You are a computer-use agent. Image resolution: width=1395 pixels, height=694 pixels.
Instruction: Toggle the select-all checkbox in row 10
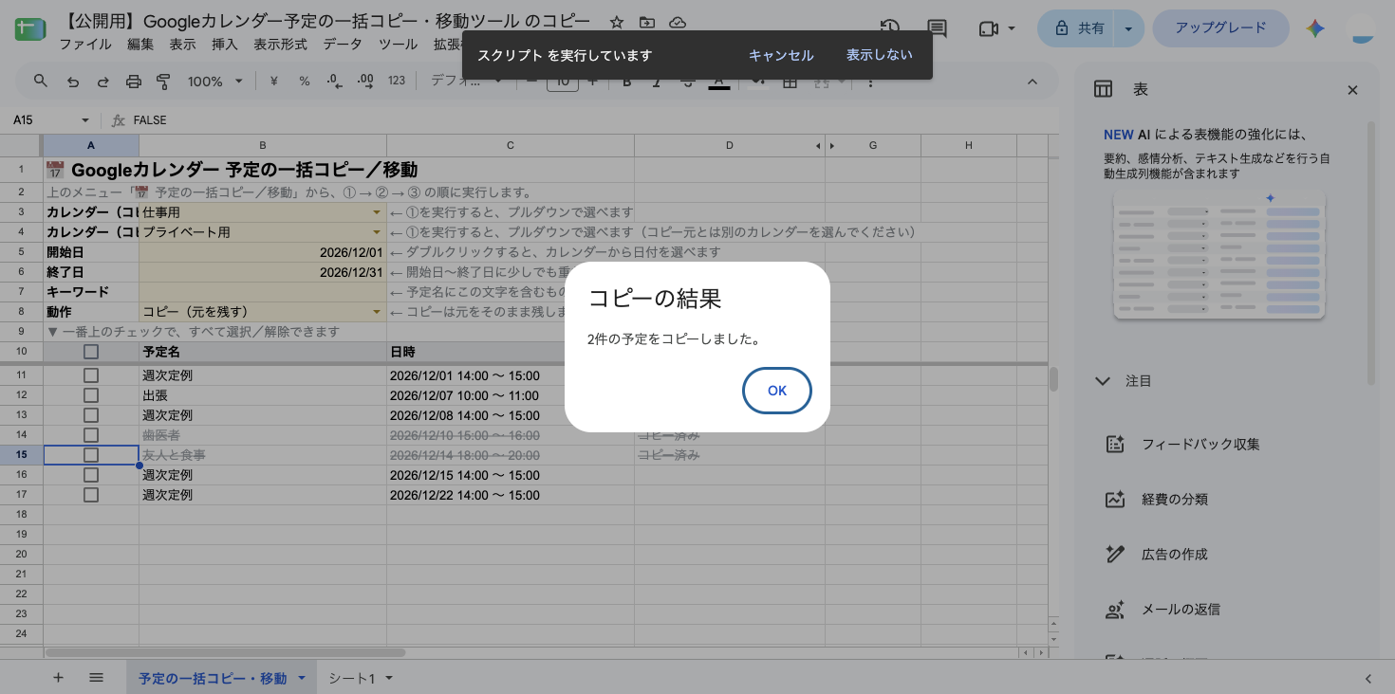(x=91, y=352)
